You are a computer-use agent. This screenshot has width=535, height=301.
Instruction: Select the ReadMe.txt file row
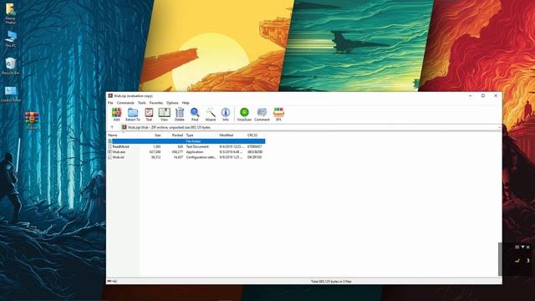click(186, 146)
